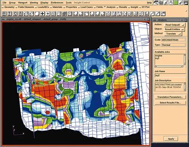Open the Object dropdown showing Result Entities

(x=175, y=29)
